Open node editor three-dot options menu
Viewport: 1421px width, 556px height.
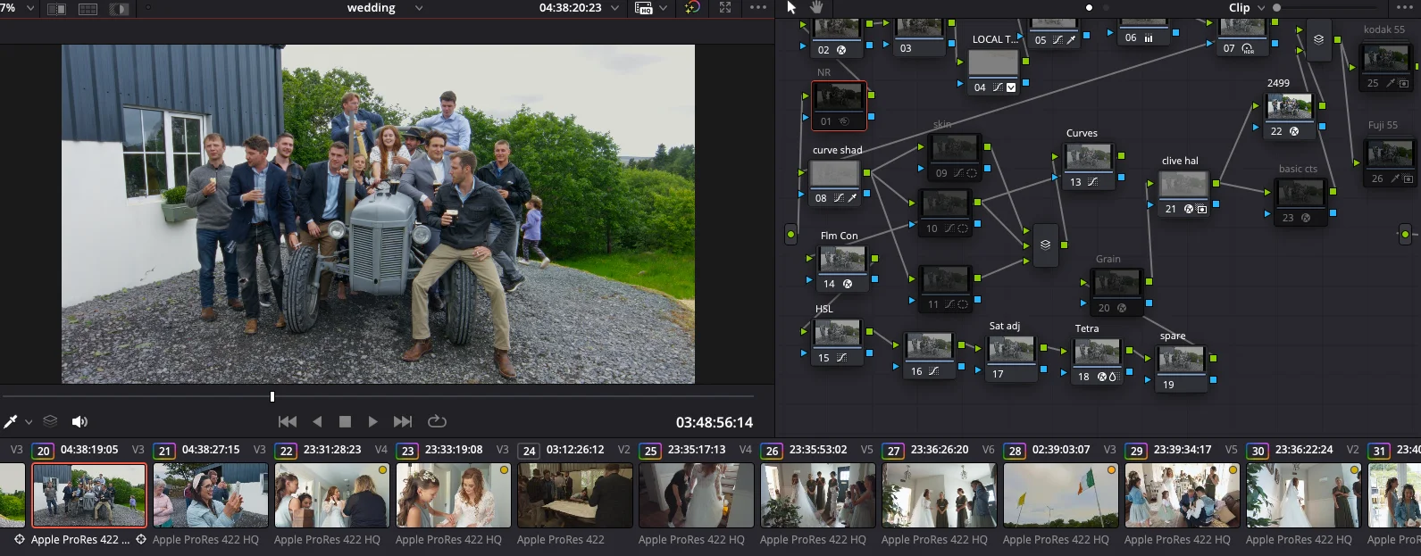pyautogui.click(x=1404, y=7)
